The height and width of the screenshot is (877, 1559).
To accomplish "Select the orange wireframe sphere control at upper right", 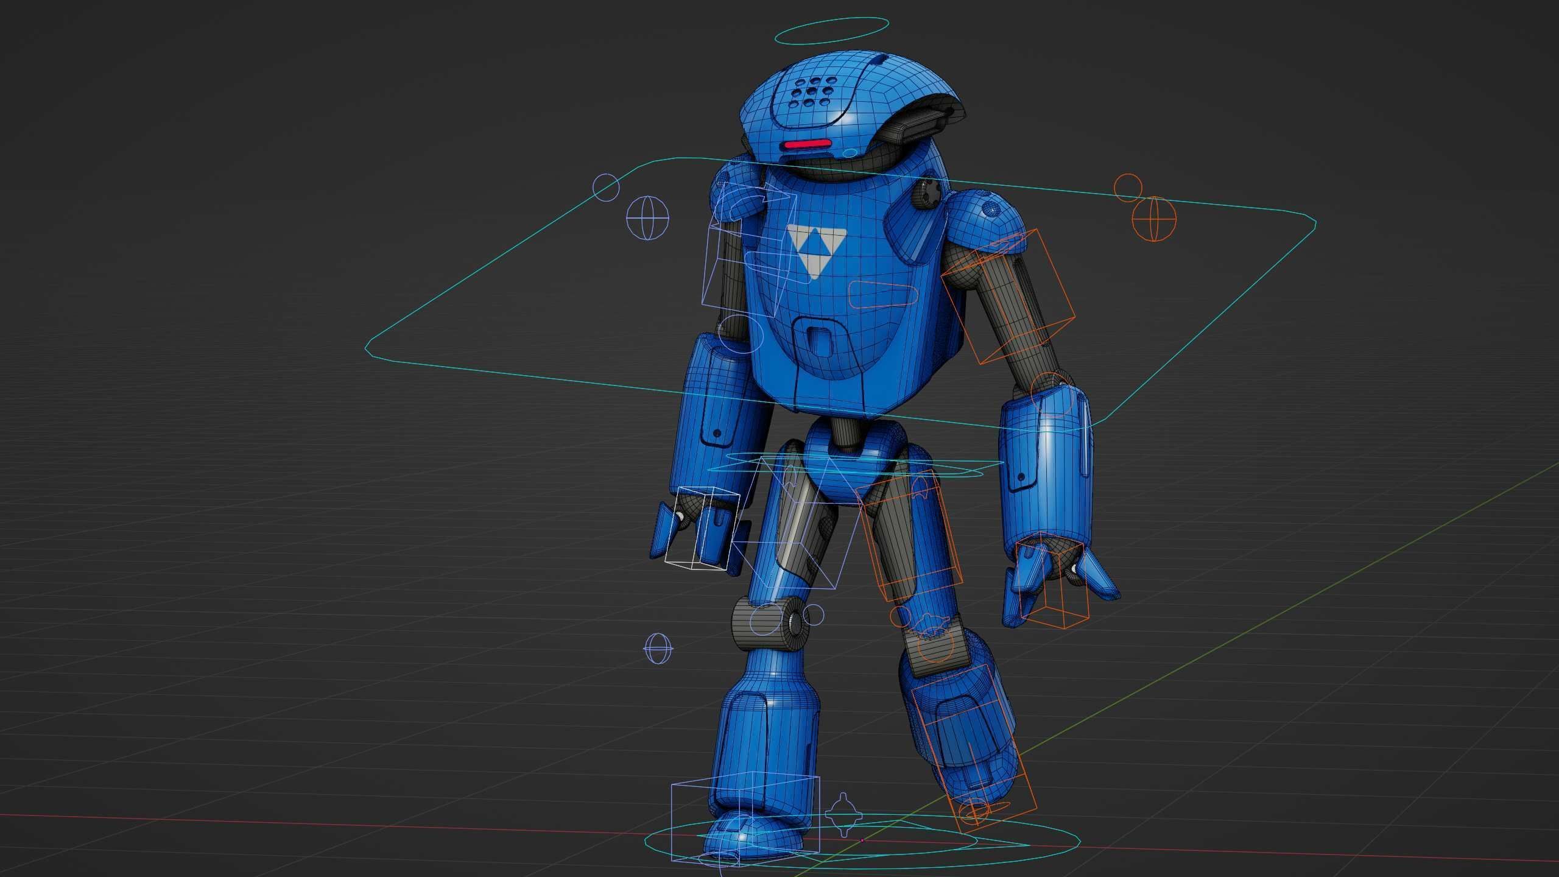I will point(1154,219).
